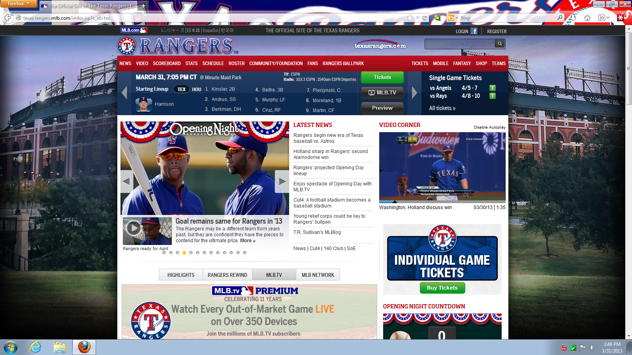Screen dimensions: 632x355
Task: Select the HOU team toggle in Starting Lineup
Action: pos(197,90)
